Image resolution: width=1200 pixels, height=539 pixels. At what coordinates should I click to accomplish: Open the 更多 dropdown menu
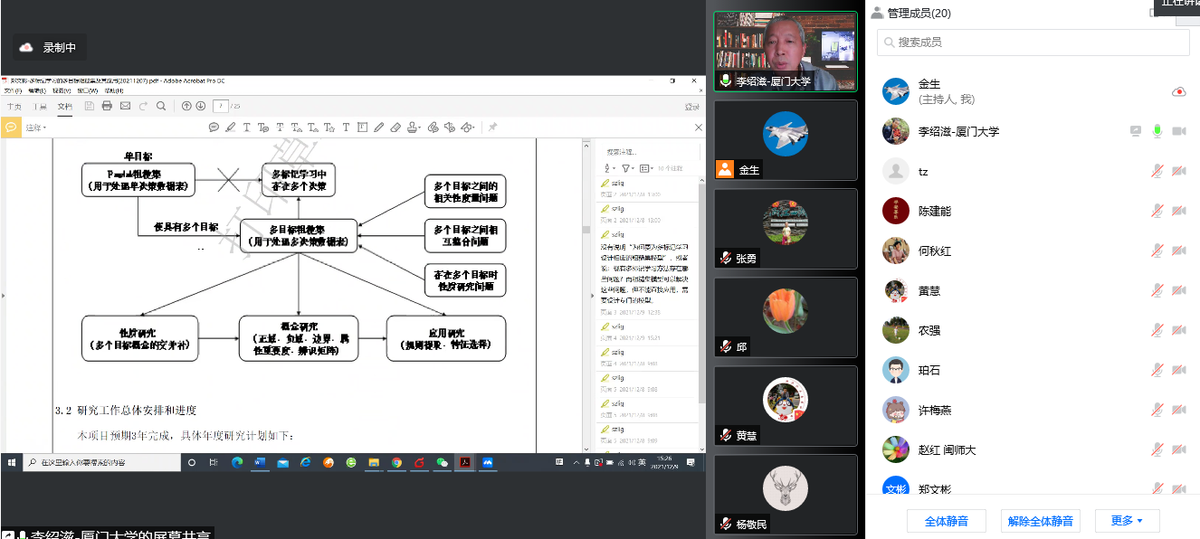point(1127,521)
